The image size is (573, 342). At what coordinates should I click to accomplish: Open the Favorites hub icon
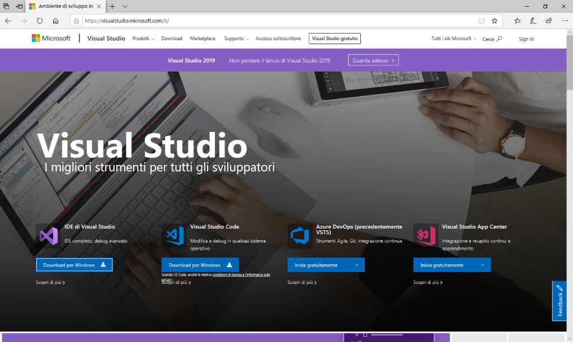(517, 21)
